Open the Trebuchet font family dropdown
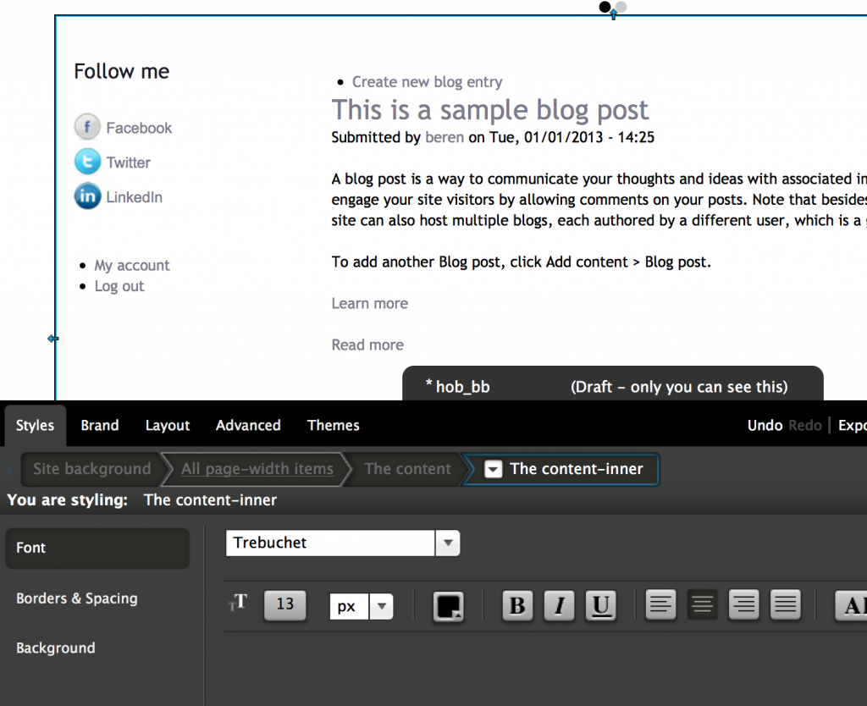Viewport: 867px width, 706px height. pos(448,543)
